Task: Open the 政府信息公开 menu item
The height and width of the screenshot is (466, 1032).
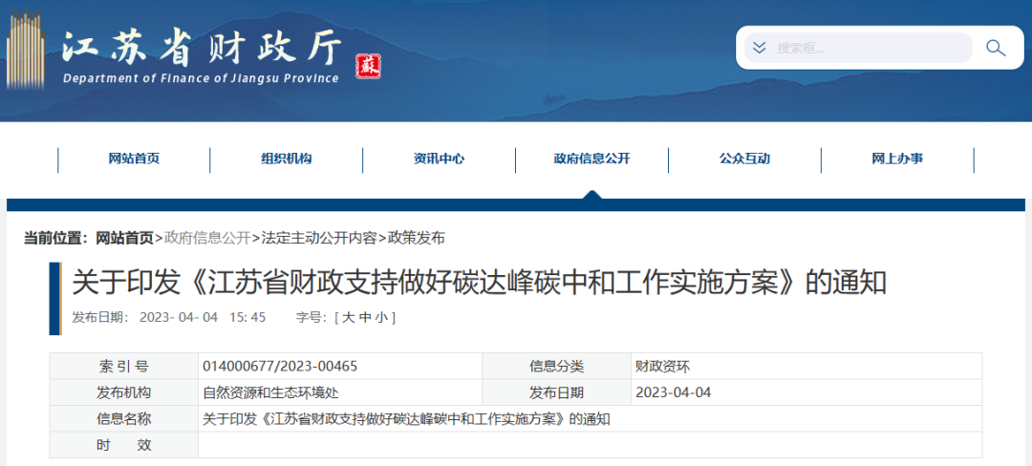Action: [x=591, y=159]
